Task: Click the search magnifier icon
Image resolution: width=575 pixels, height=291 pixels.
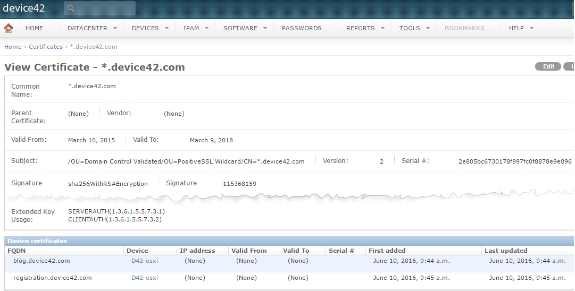Action: pos(71,8)
